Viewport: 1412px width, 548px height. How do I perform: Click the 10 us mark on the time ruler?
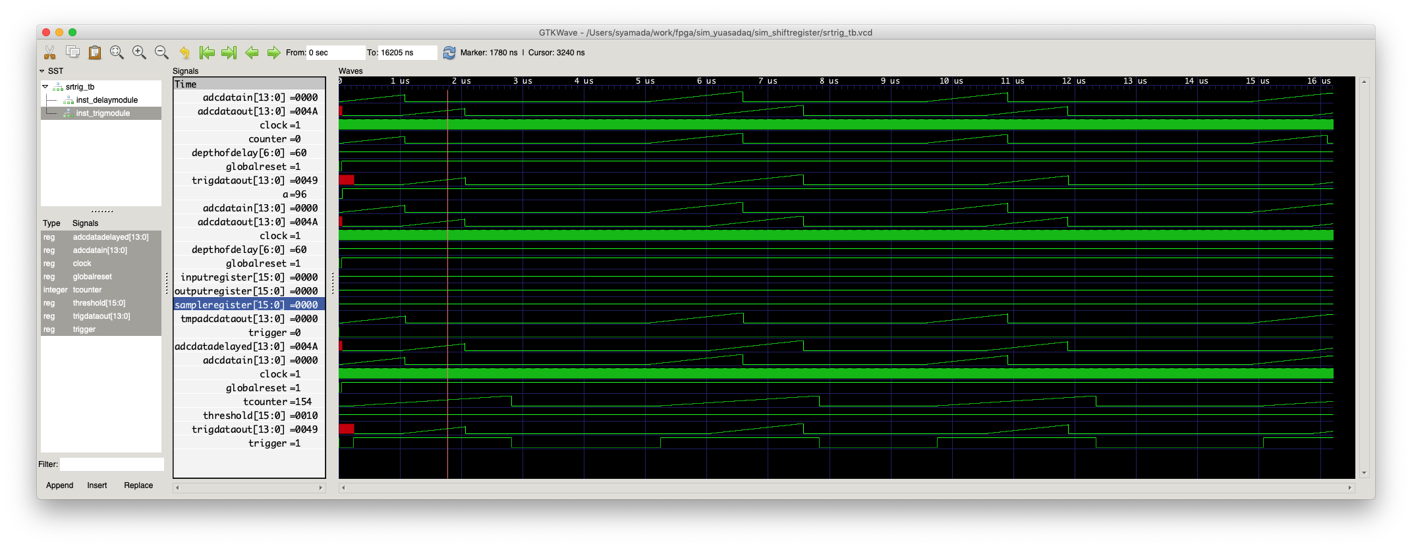tap(951, 81)
